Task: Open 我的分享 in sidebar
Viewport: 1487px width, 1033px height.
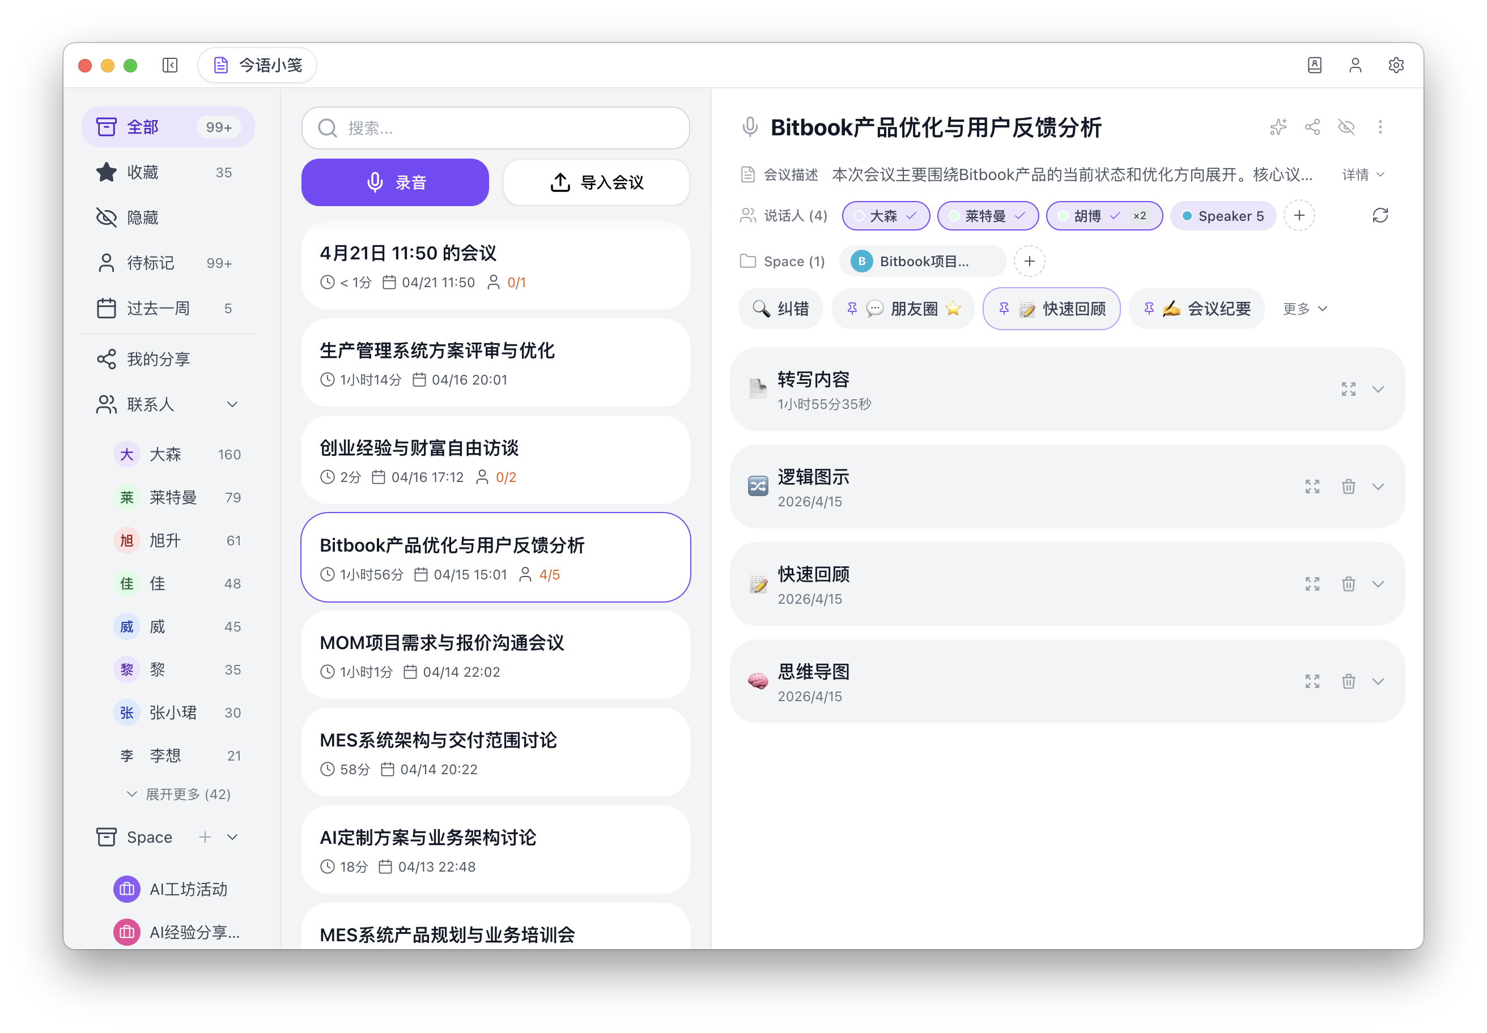Action: (168, 359)
